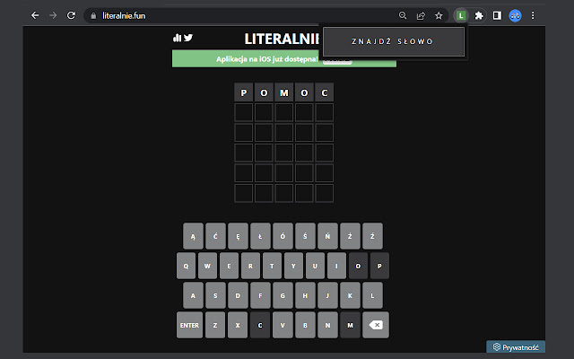This screenshot has width=574, height=359.
Task: Open the zoom magnifier icon in address bar
Action: (403, 15)
